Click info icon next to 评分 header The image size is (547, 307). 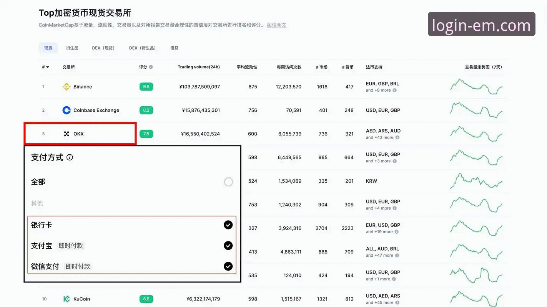click(151, 67)
